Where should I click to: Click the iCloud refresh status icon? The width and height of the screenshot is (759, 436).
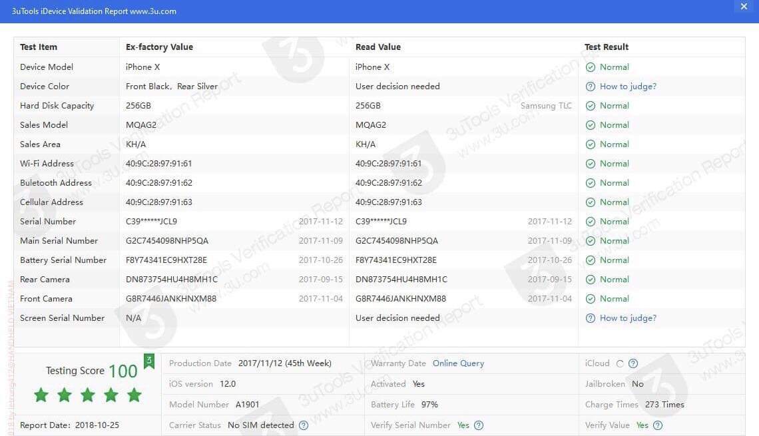(620, 364)
